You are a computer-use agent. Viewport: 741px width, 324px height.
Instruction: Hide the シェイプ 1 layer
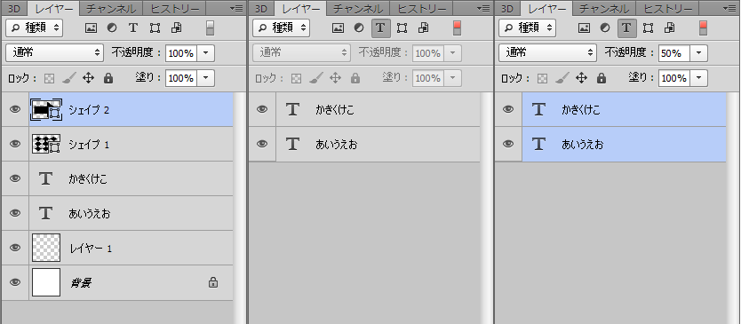(x=15, y=144)
